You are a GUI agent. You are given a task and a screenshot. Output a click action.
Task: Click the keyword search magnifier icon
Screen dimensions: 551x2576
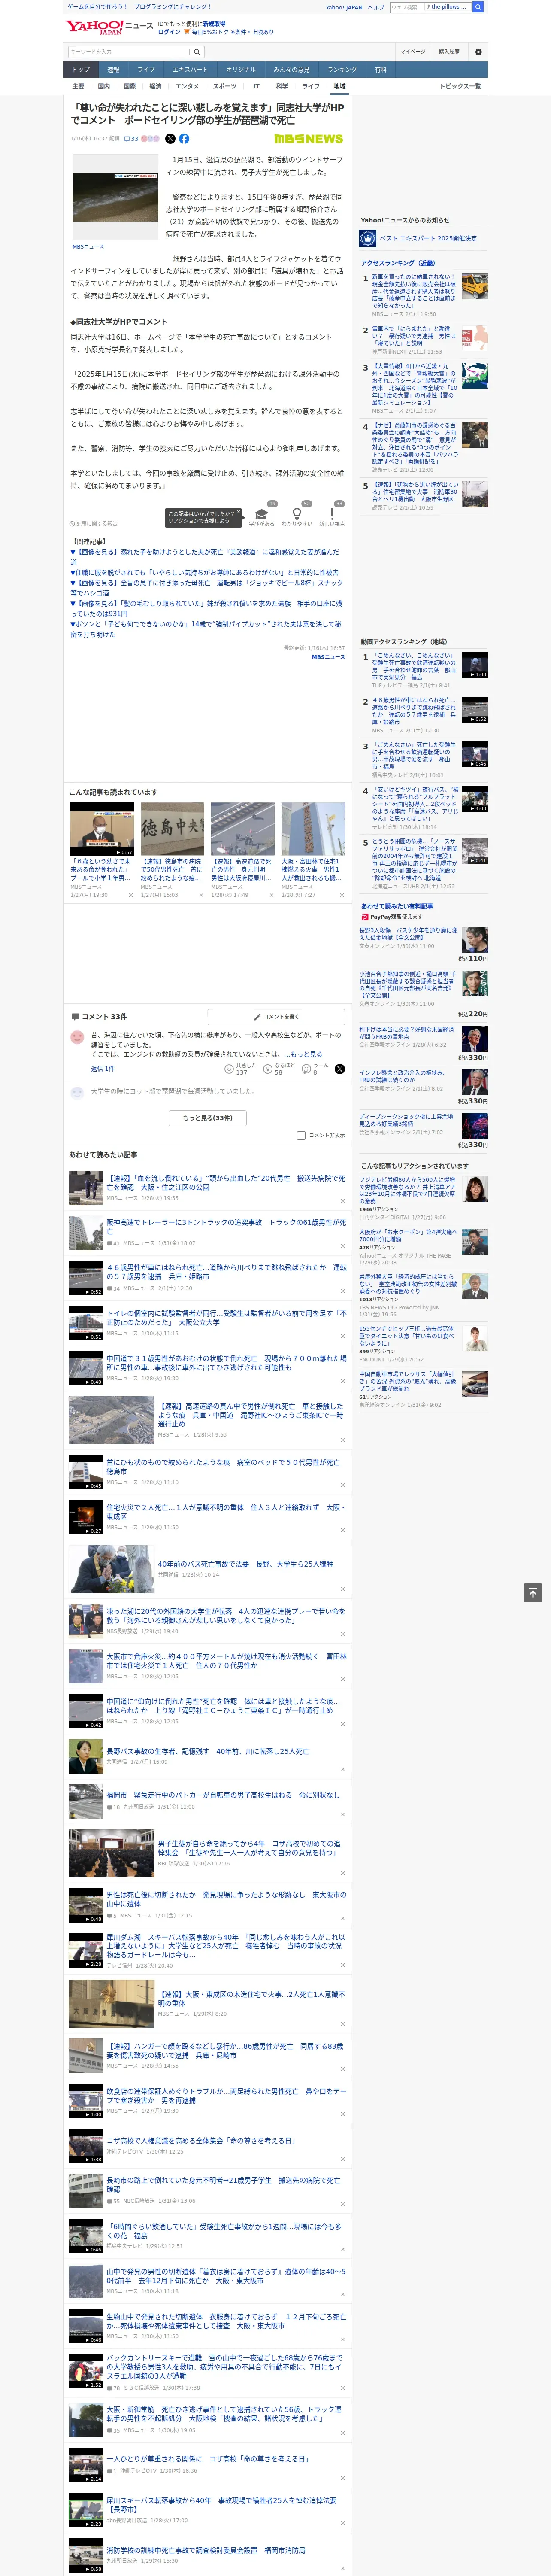pos(196,51)
